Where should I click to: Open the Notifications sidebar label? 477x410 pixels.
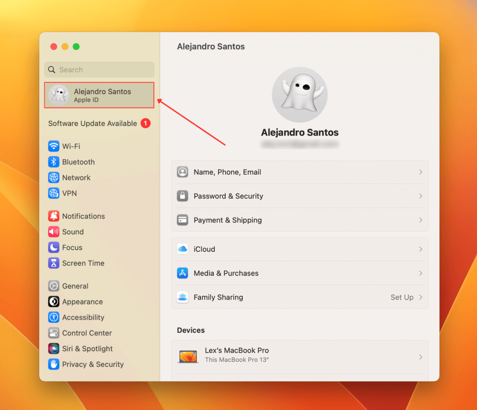pyautogui.click(x=83, y=216)
